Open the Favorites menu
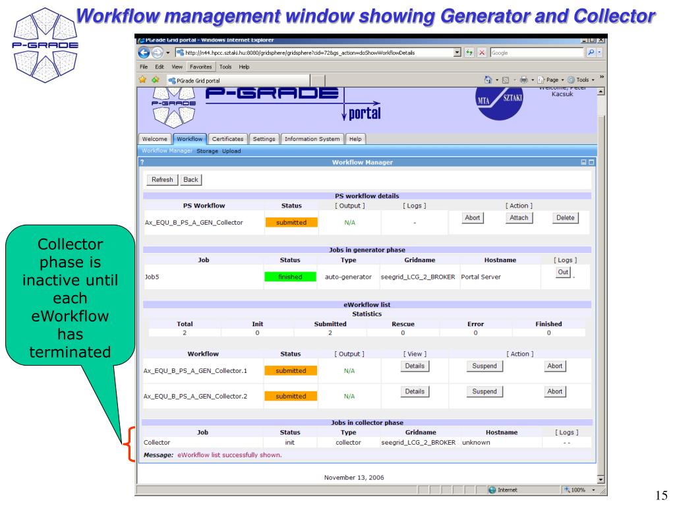675x506 pixels. coord(200,67)
